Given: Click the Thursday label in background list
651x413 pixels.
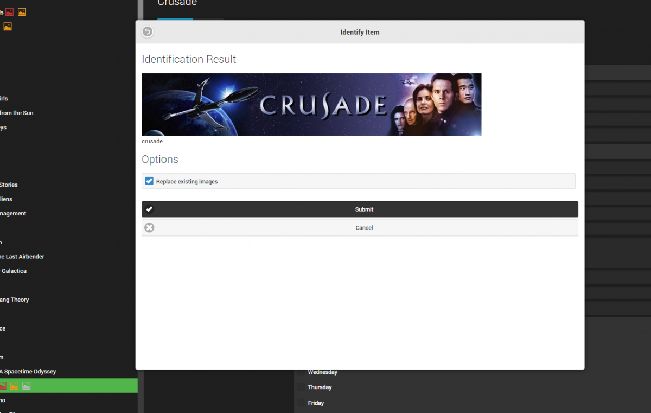Looking at the screenshot, I should pyautogui.click(x=320, y=387).
